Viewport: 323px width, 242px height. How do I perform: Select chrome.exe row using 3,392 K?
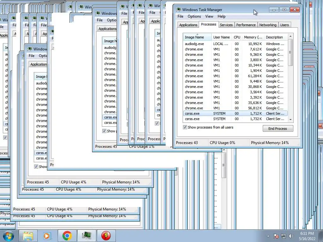[x=235, y=97]
